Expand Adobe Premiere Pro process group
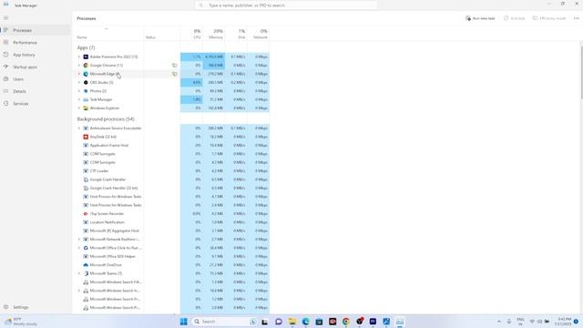The width and height of the screenshot is (583, 328). (x=79, y=56)
